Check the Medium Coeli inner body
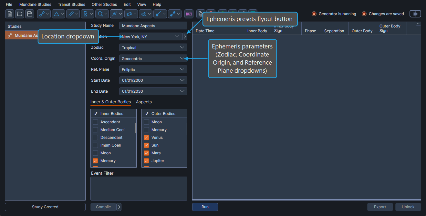 (95, 130)
